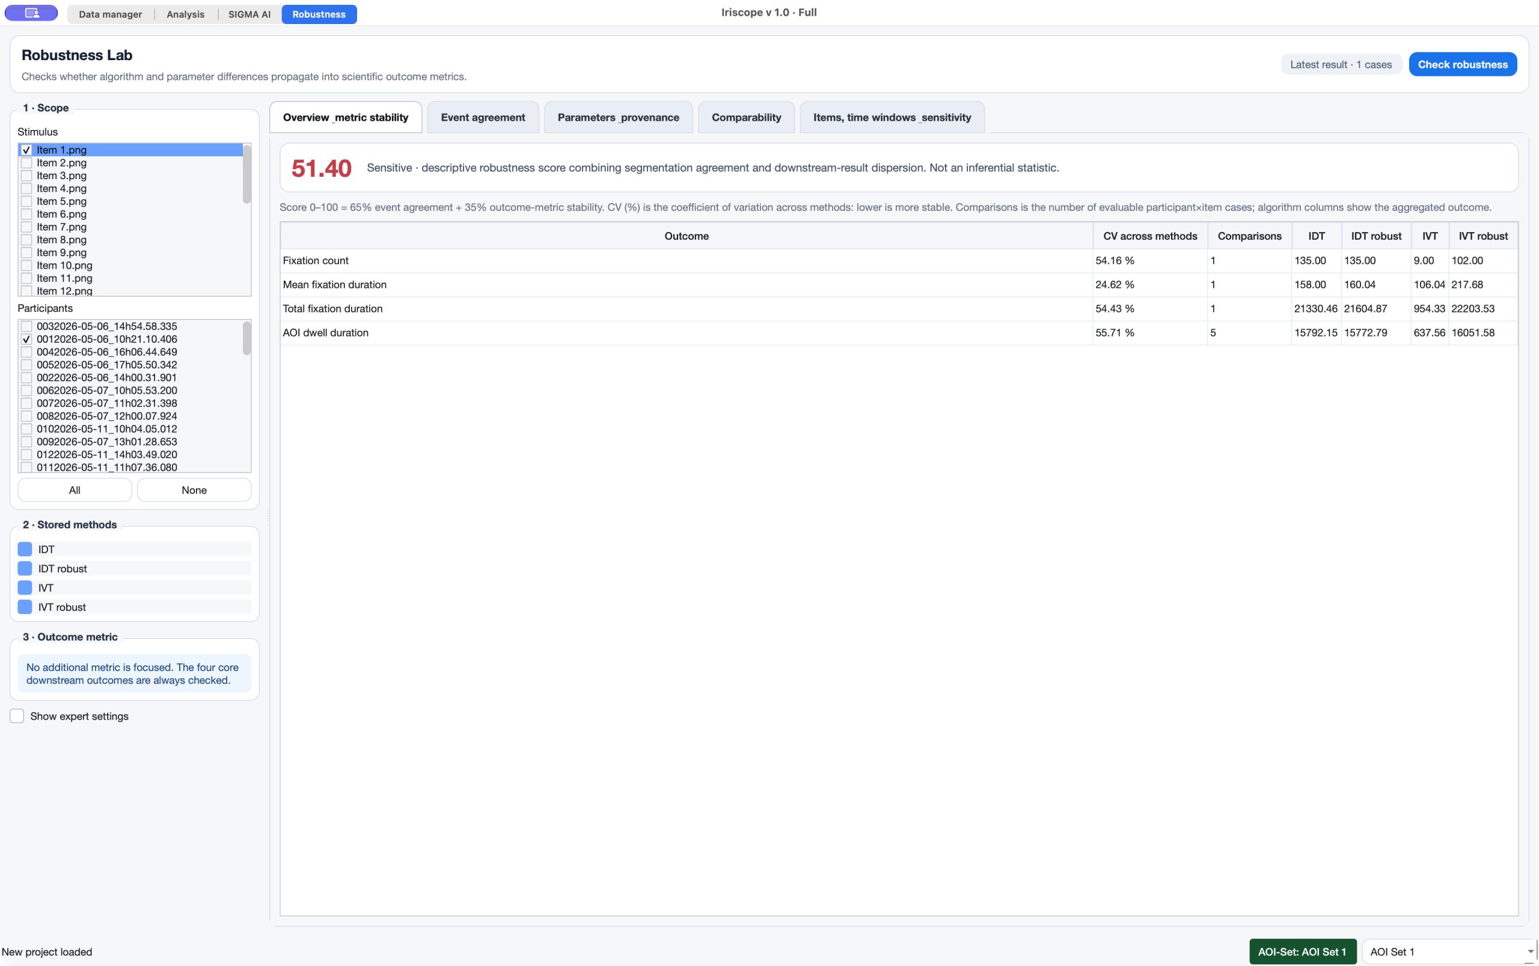This screenshot has width=1539, height=966.
Task: Uncheck participant 0012026-05-06_10h21.10.406 checkbox
Action: pos(26,339)
